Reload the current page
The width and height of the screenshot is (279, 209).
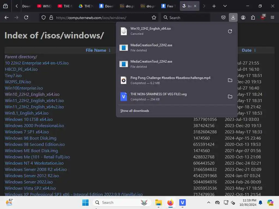pyautogui.click(x=26, y=18)
